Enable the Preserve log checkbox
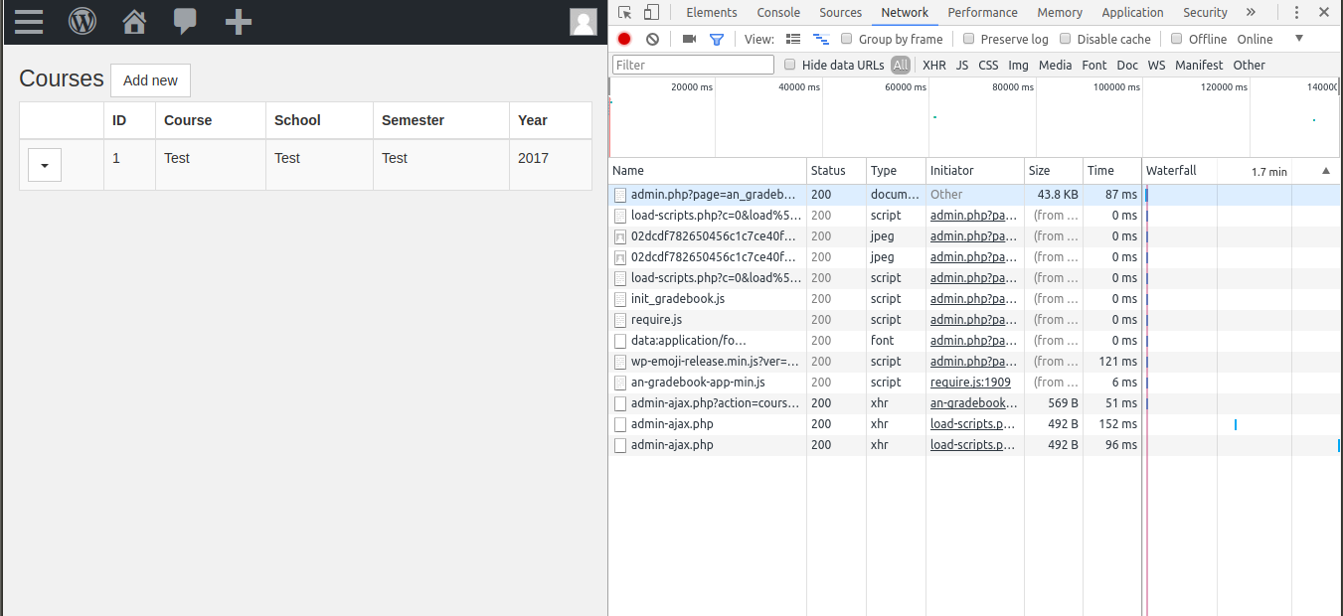 click(x=969, y=39)
